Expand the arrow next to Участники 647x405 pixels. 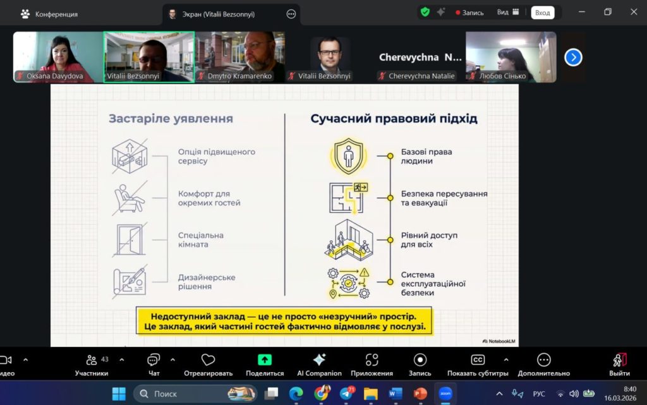(x=121, y=360)
